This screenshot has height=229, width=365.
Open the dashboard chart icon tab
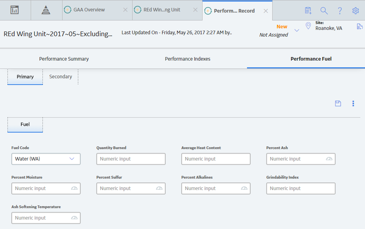click(x=15, y=10)
